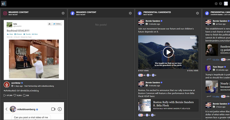Click Paid Partnership with mikebloomberg label
230x120 pixels.
tap(39, 86)
